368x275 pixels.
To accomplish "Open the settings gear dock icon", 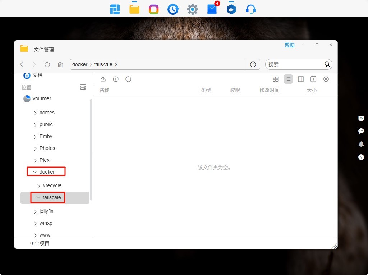I will [193, 9].
